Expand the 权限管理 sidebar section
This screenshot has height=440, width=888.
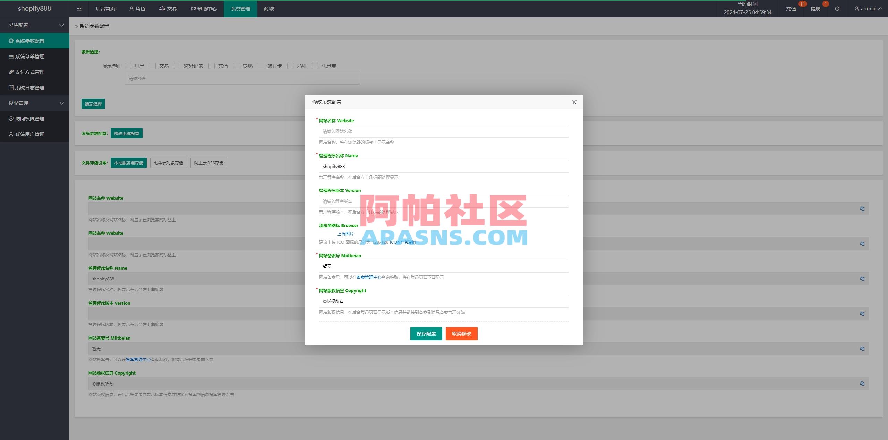tap(35, 103)
